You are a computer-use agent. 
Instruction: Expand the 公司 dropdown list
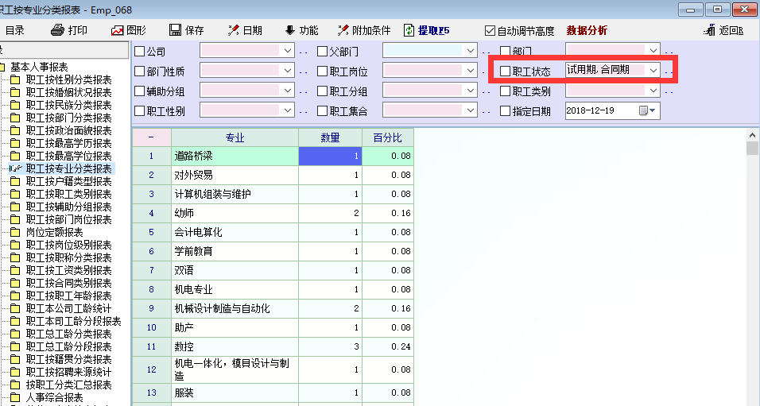(x=287, y=51)
